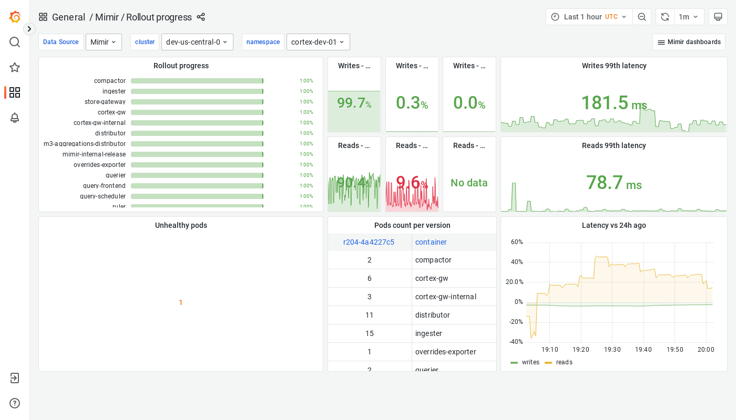The width and height of the screenshot is (736, 420).
Task: Open the Help question mark icon
Action: [15, 403]
